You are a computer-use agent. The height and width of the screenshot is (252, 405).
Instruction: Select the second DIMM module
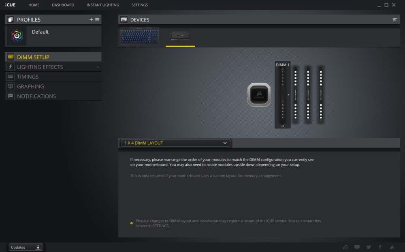click(x=296, y=95)
